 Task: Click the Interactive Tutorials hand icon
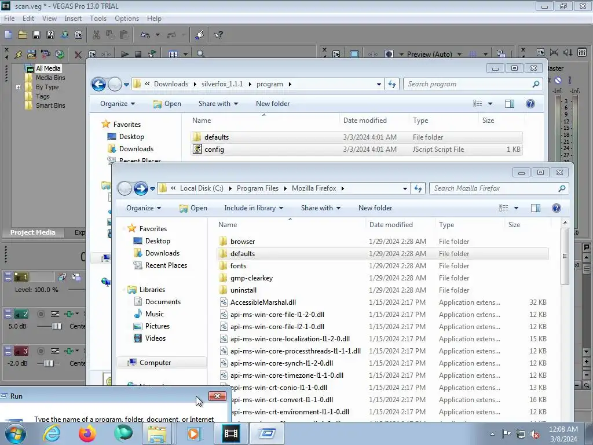point(199,35)
